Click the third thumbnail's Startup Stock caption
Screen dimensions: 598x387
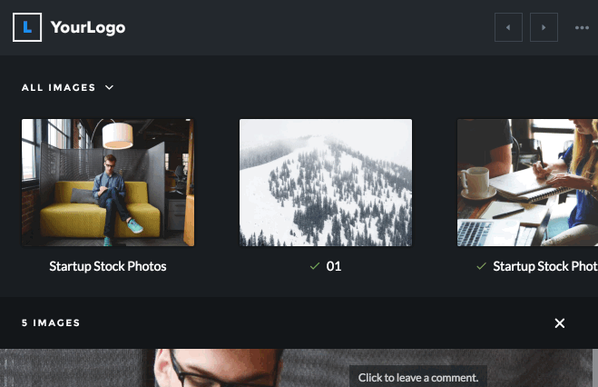544,266
